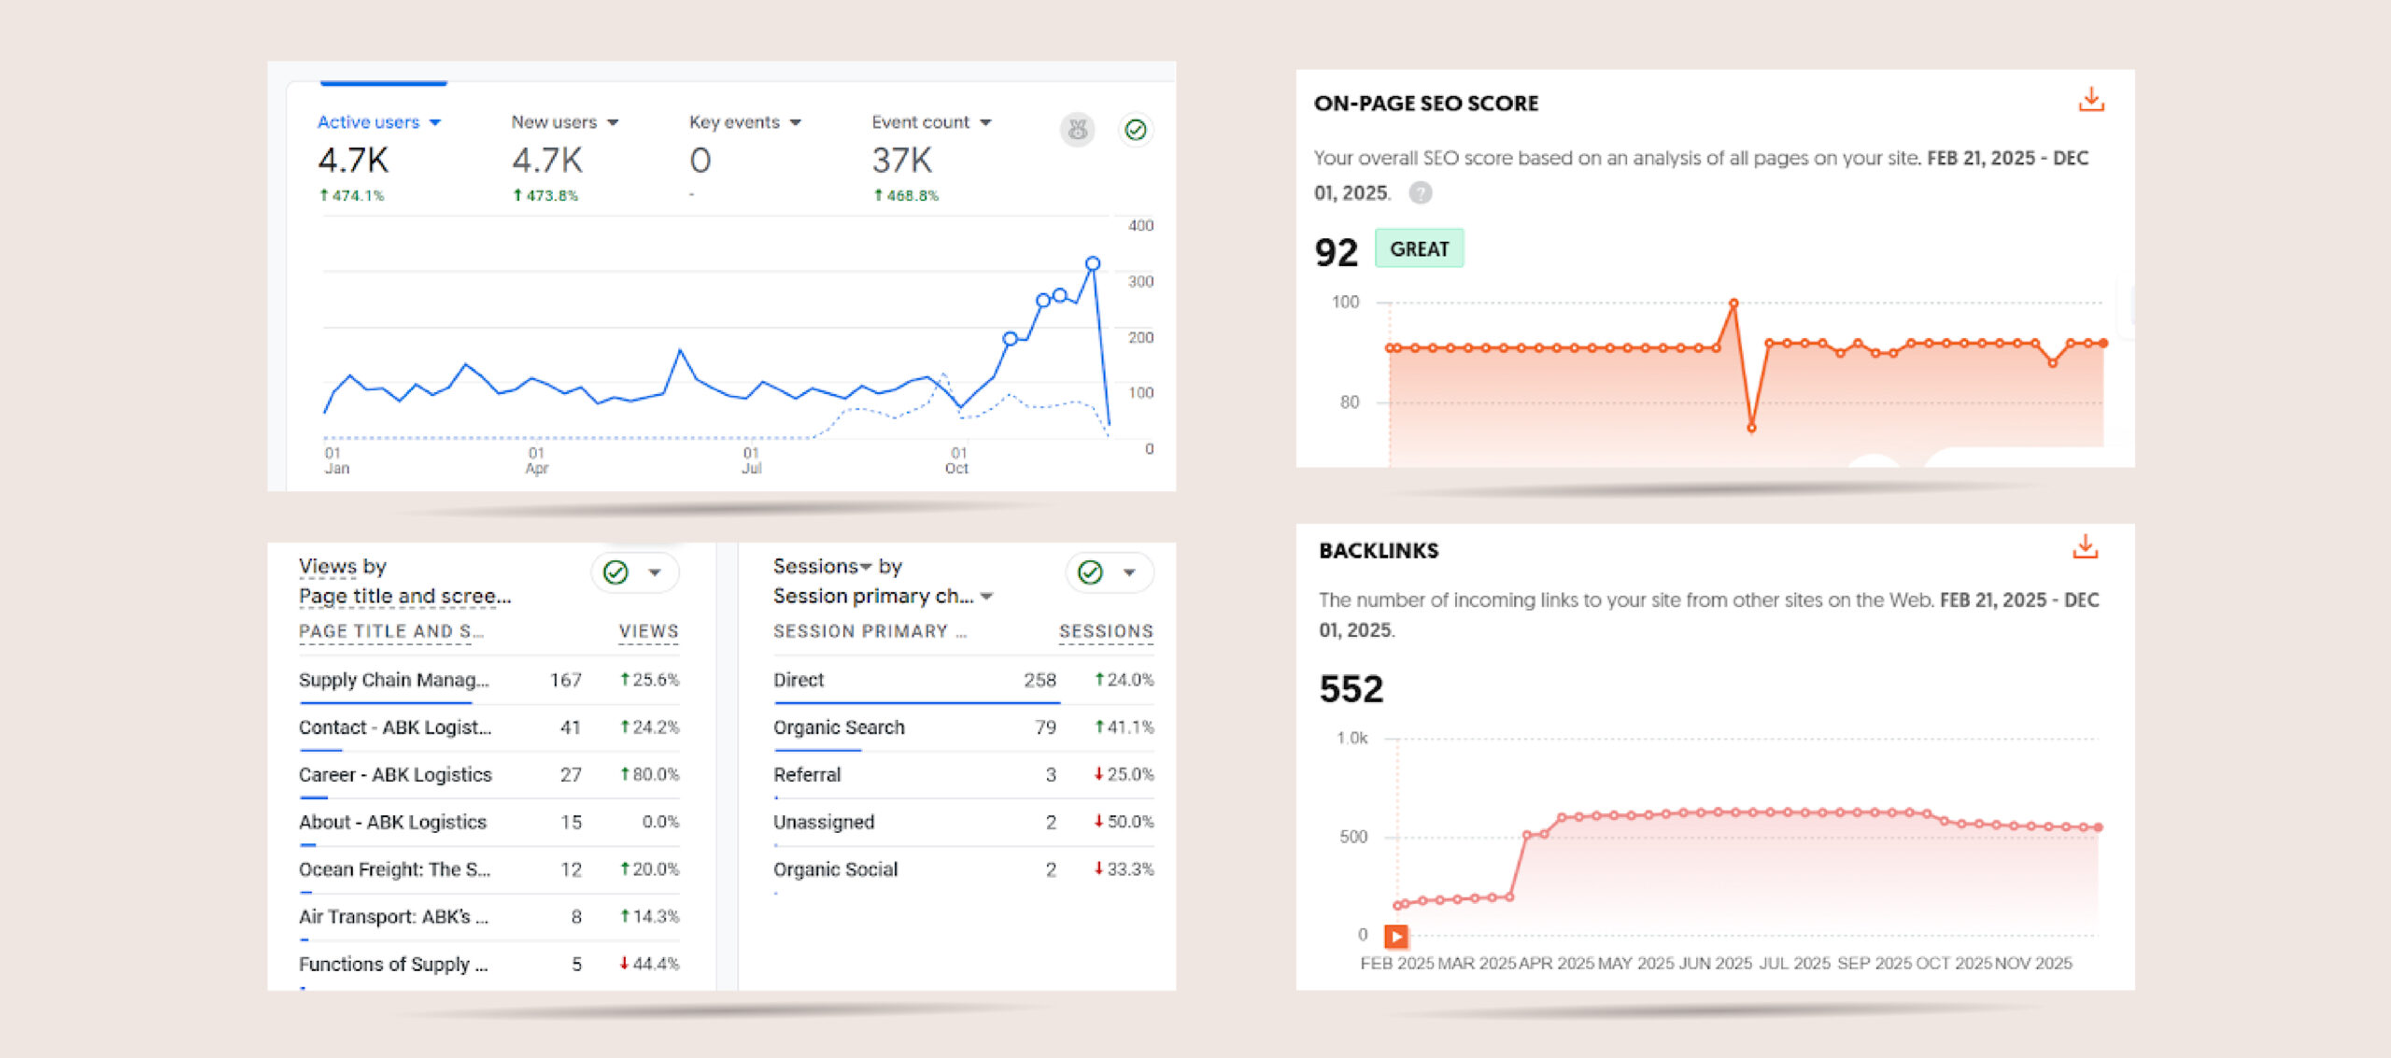The image size is (2391, 1058).
Task: Sort table by VIEWS column header
Action: 648,631
